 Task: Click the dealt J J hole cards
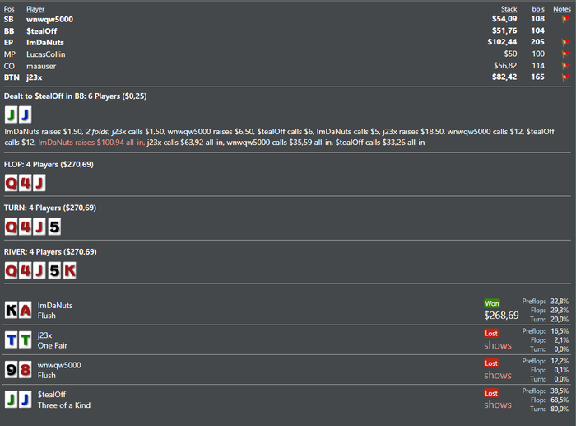click(18, 115)
